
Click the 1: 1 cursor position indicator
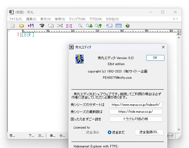point(175,19)
